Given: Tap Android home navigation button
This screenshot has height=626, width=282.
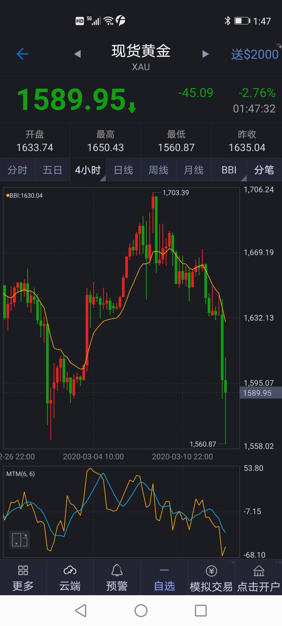Looking at the screenshot, I should click(x=141, y=611).
